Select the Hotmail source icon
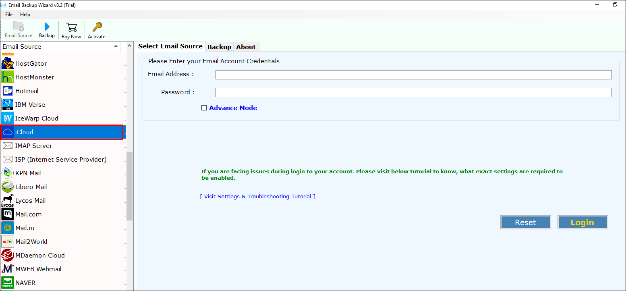The image size is (626, 291). [8, 91]
